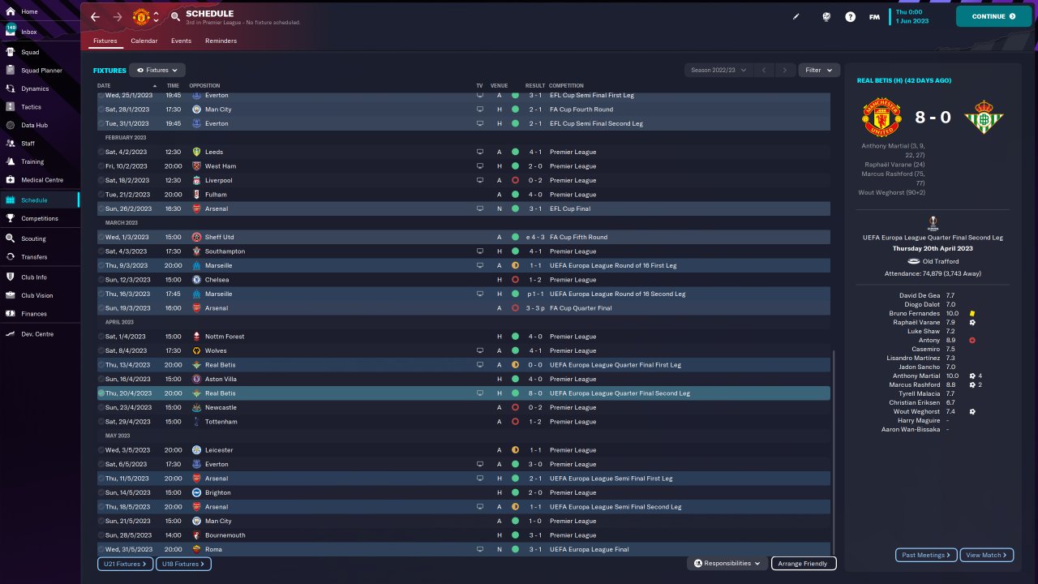
Task: Open U18 Fixtures
Action: point(183,564)
